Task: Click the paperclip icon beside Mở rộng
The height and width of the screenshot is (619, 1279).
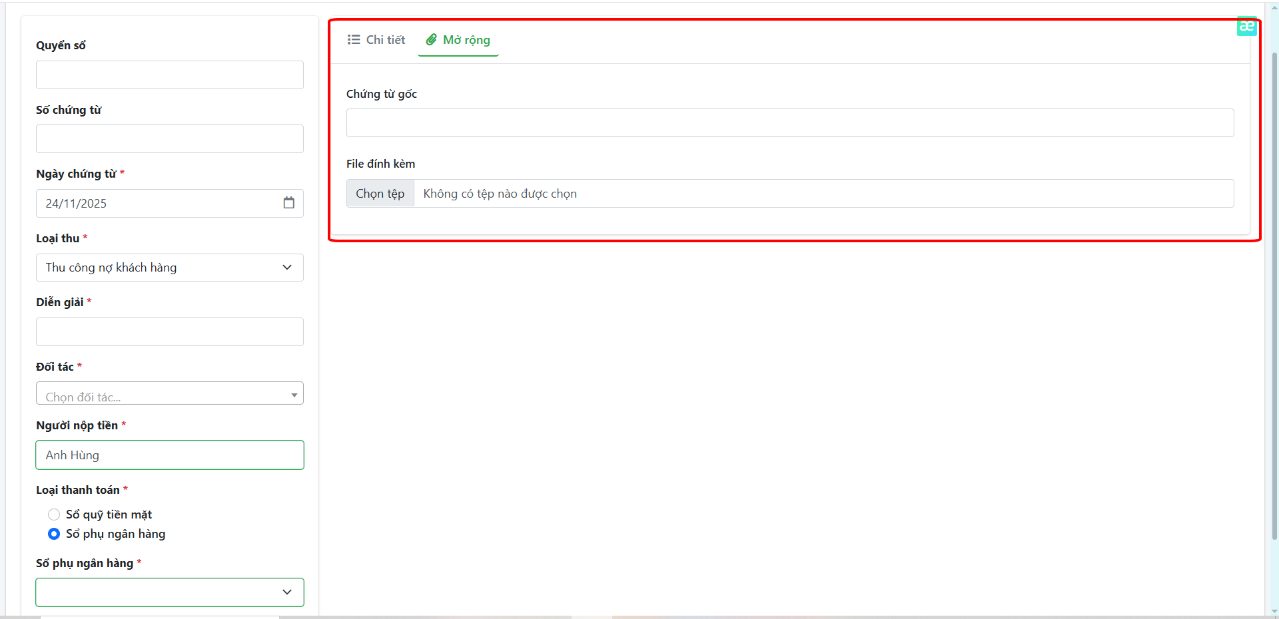Action: [432, 40]
